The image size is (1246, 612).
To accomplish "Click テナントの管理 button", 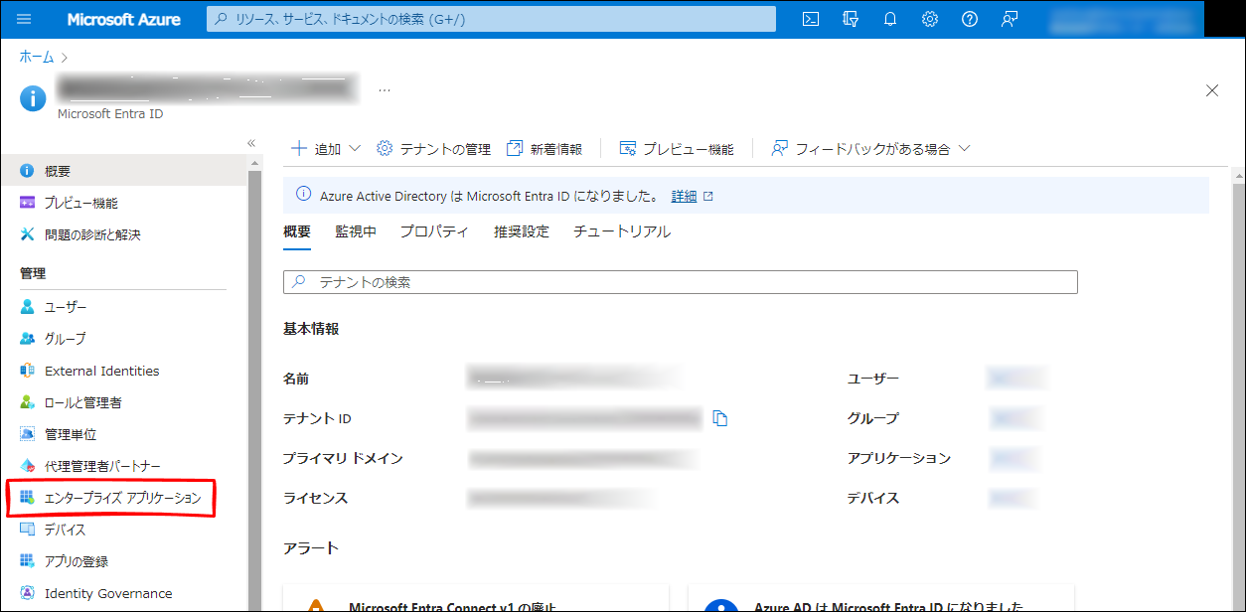I will click(x=434, y=149).
